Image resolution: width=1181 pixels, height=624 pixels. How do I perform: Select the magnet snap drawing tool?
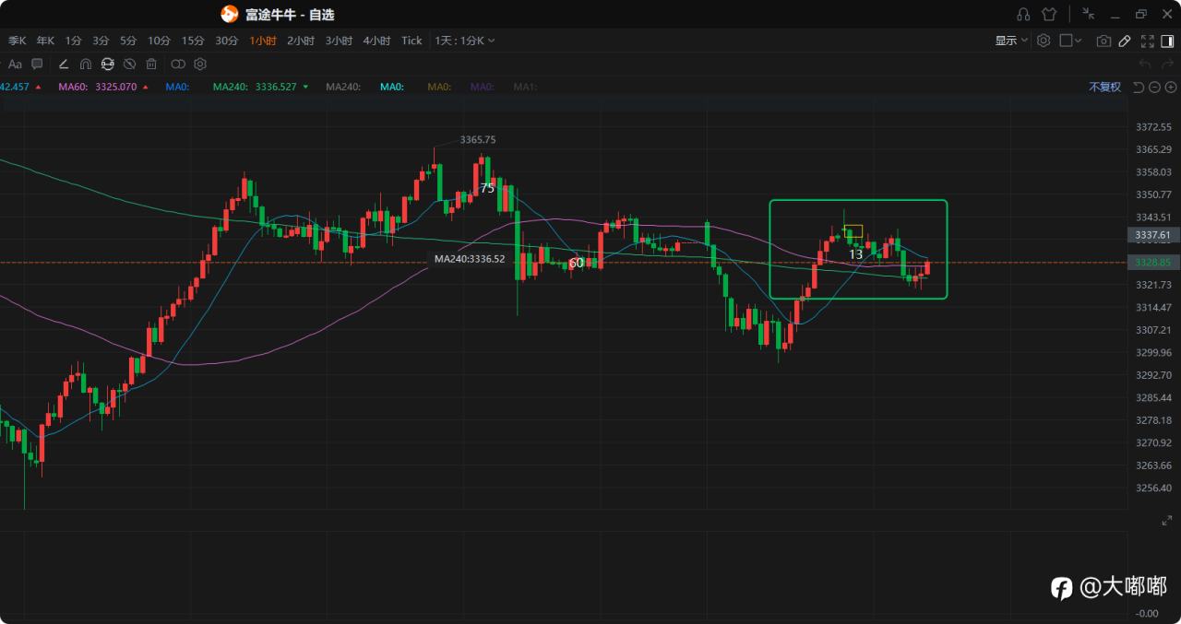point(86,64)
